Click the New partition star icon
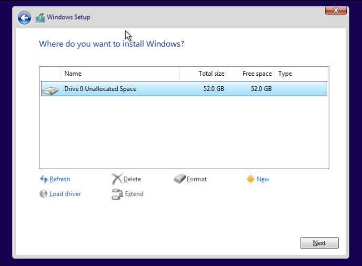The height and width of the screenshot is (266, 362). 250,179
